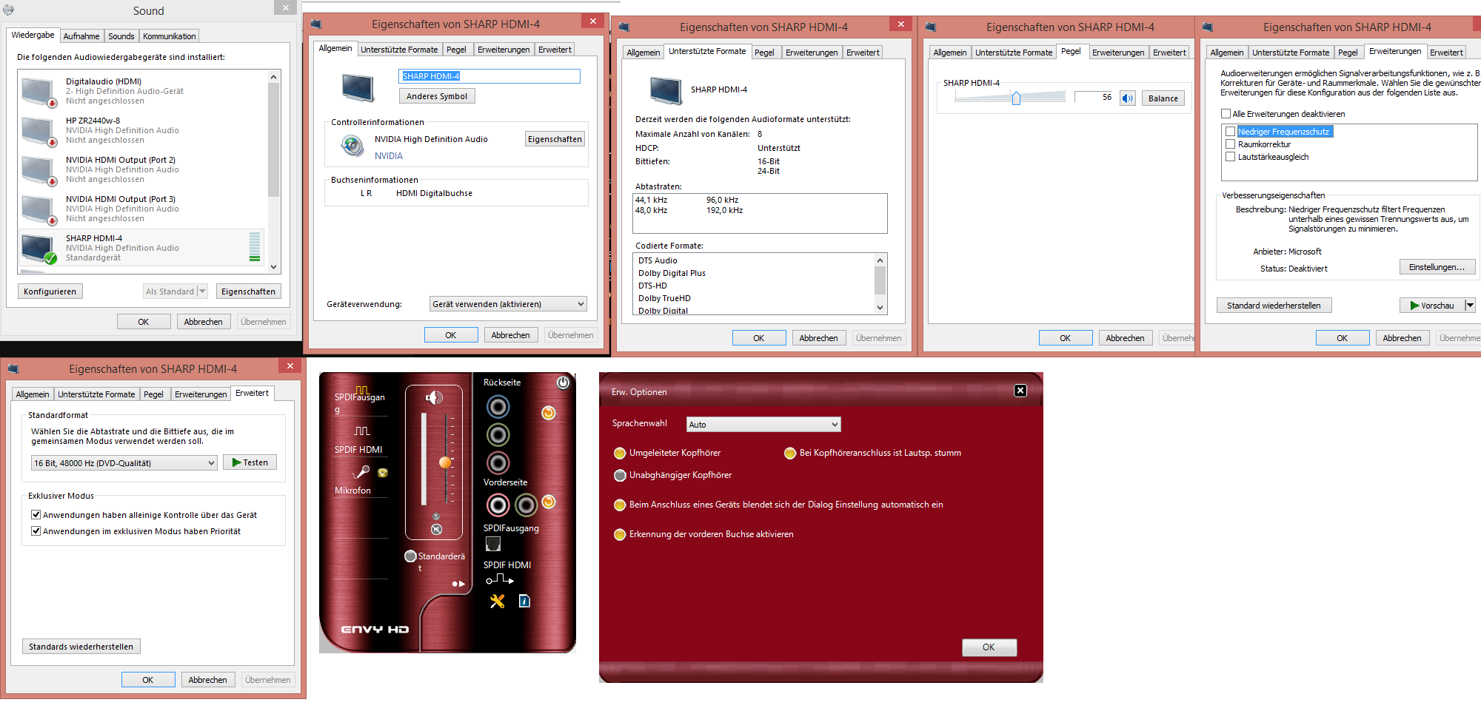Switch to Sounds tab in Sound window
This screenshot has width=1481, height=711.
121,36
